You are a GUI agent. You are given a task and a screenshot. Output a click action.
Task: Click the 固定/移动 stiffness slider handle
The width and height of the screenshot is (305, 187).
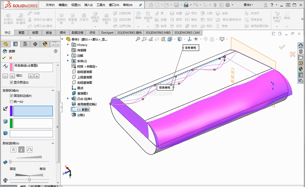(x=10, y=162)
